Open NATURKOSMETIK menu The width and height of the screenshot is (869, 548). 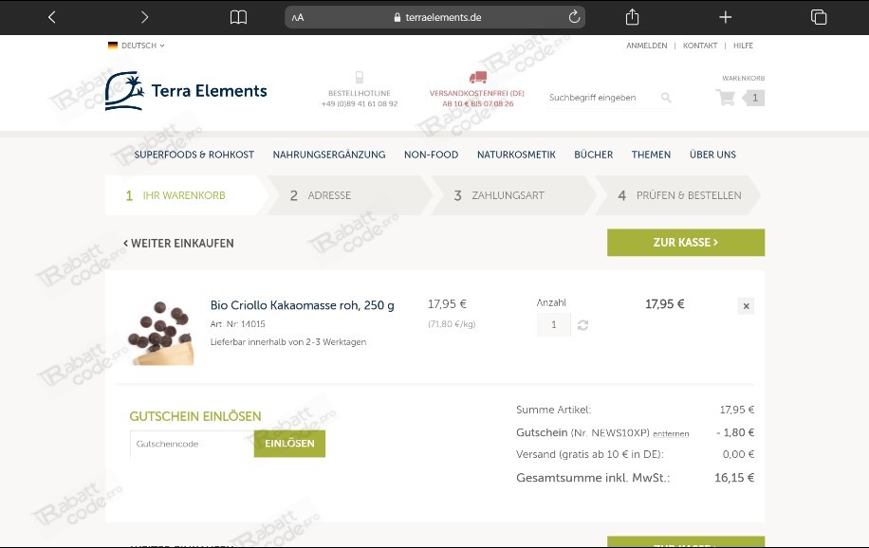click(516, 155)
